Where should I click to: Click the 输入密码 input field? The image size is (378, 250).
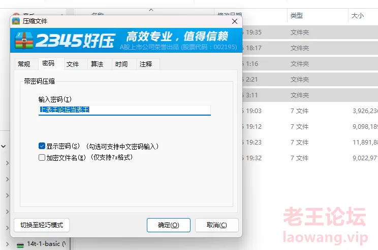tap(124, 110)
